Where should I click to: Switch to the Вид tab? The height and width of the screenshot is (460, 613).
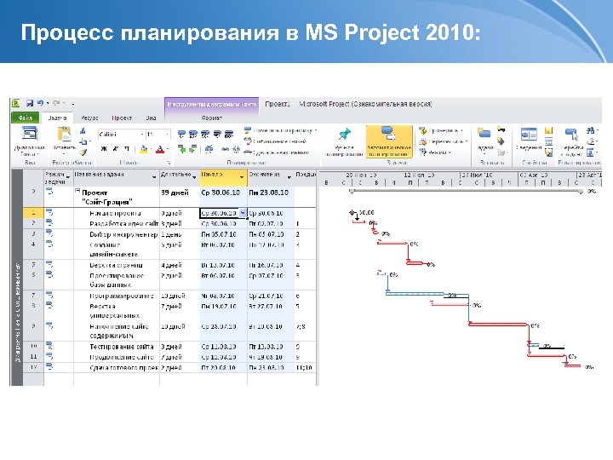click(x=151, y=118)
